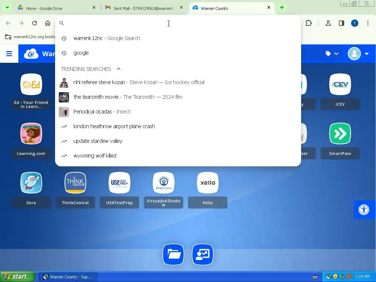This screenshot has width=376, height=282.
Task: Switch to the Home - Google Drive tab
Action: (57, 8)
